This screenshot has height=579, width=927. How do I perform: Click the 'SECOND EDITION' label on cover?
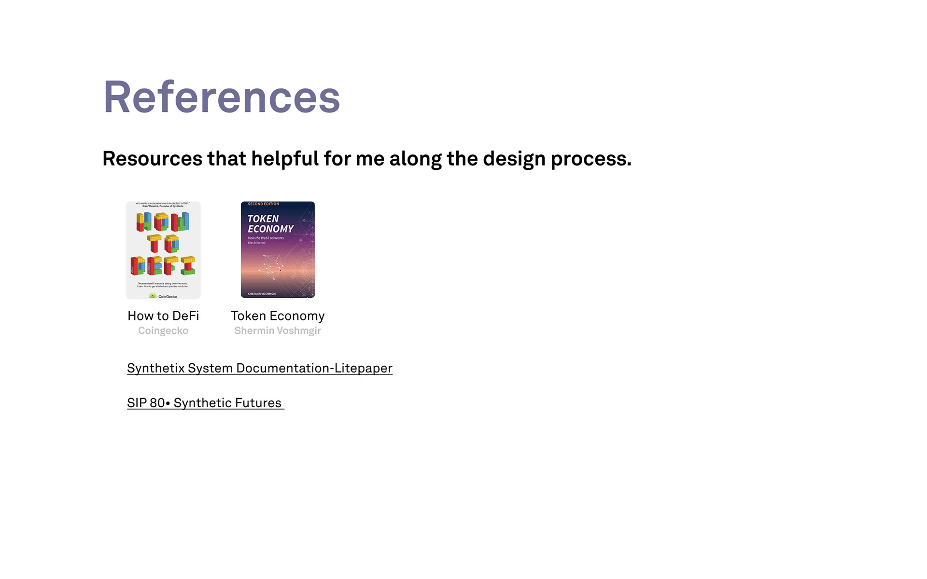[263, 204]
